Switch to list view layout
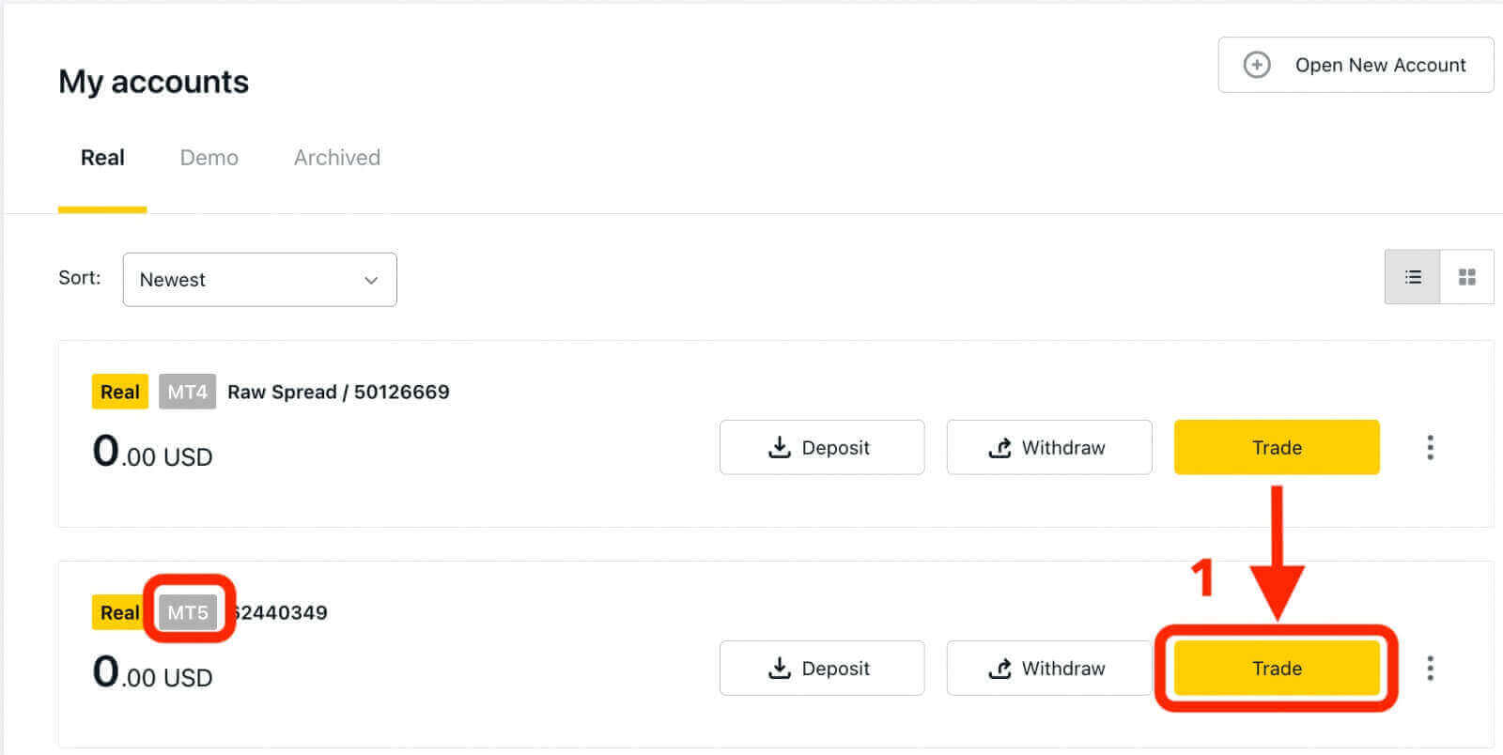The width and height of the screenshot is (1503, 755). [x=1412, y=277]
